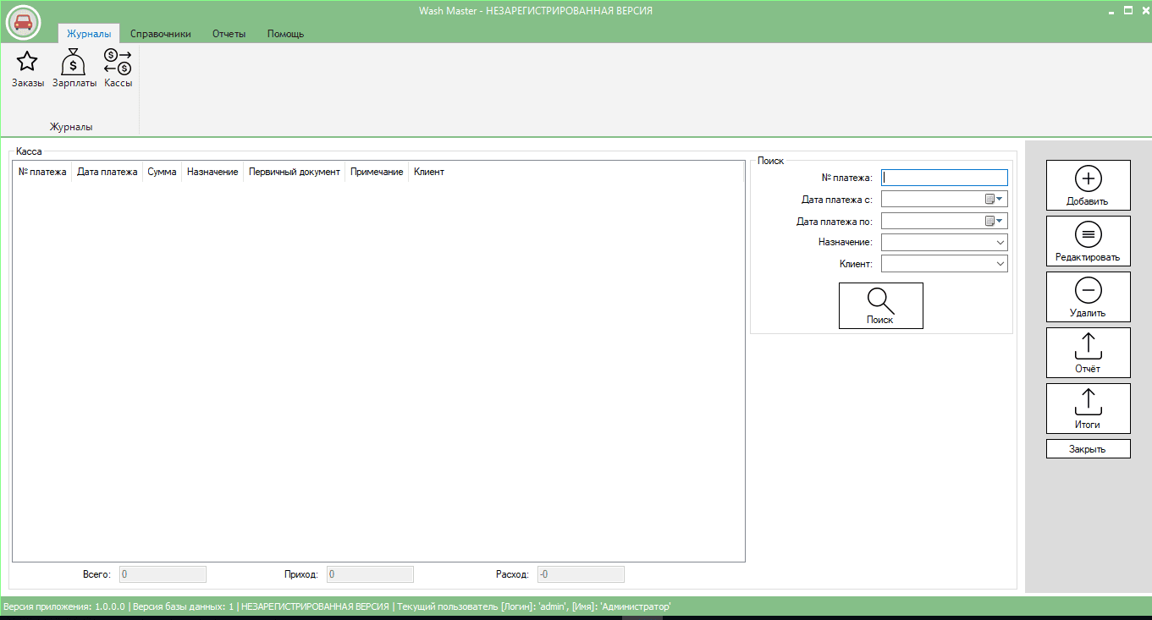Switch to the Справочники tab
The image size is (1152, 620).
point(161,34)
